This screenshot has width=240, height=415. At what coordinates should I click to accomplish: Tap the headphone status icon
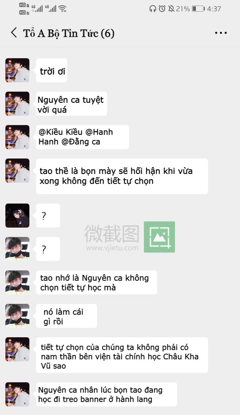(153, 9)
